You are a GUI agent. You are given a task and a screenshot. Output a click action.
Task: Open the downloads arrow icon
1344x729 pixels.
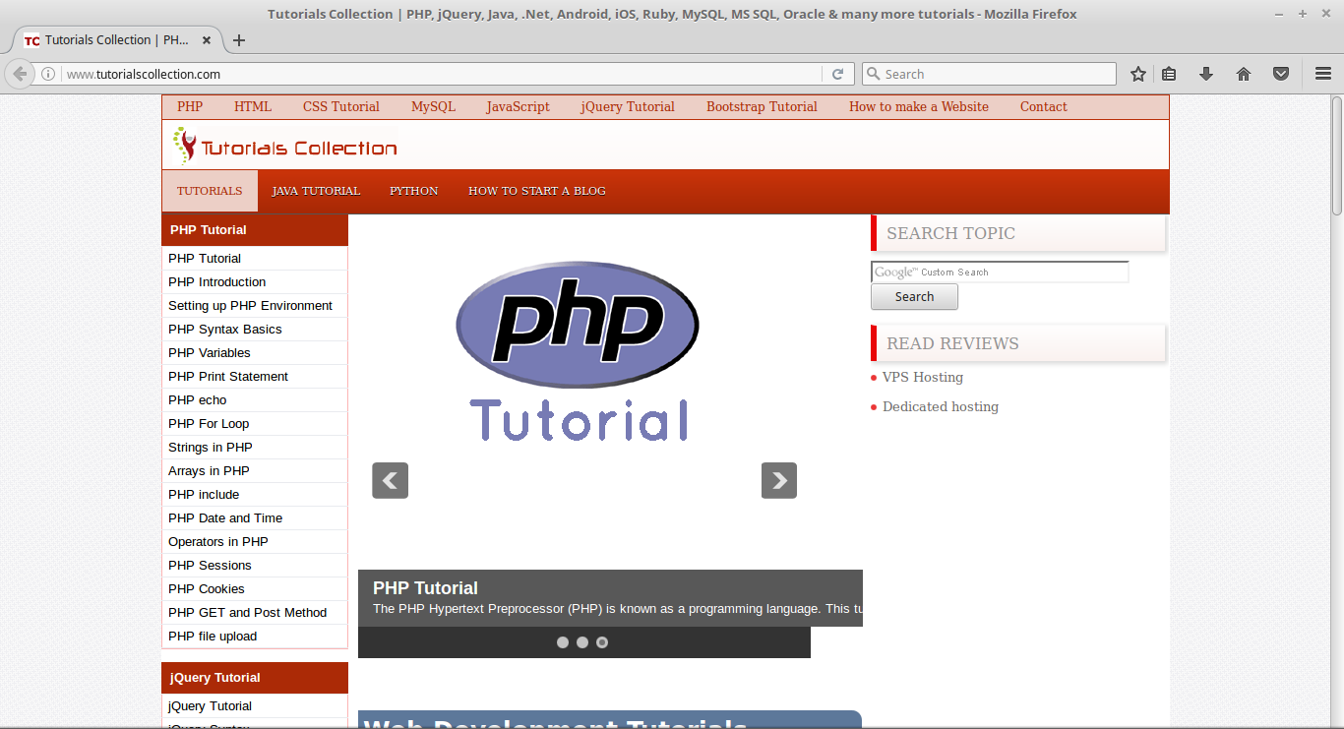[1206, 74]
